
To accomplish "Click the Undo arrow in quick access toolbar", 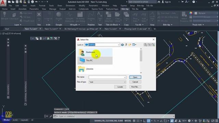I will [x=37, y=2].
